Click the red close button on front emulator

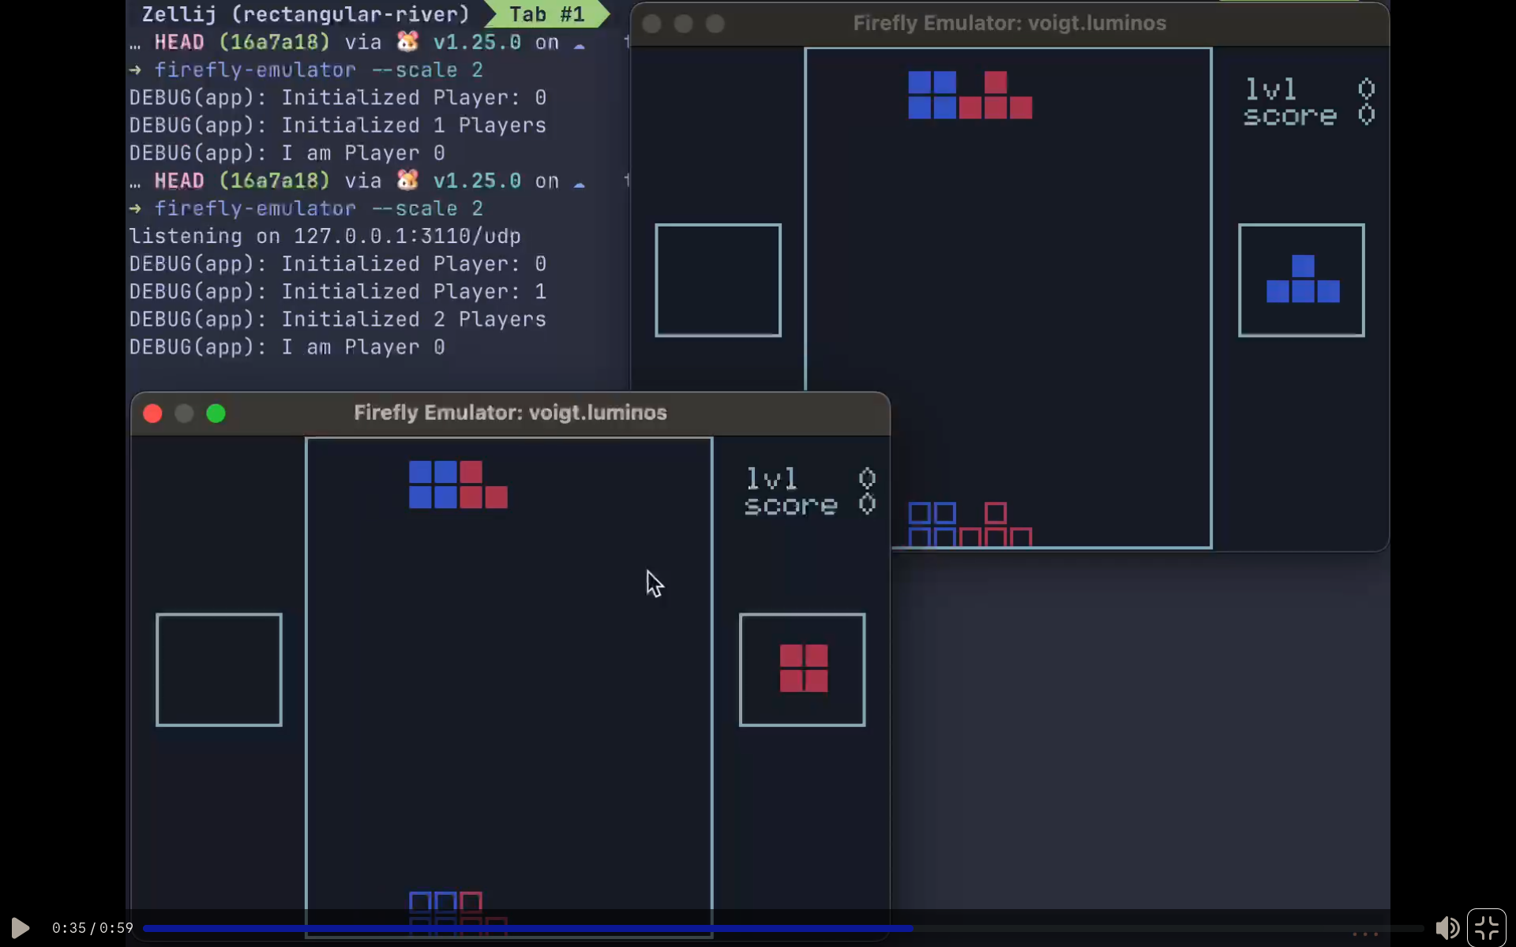[153, 414]
